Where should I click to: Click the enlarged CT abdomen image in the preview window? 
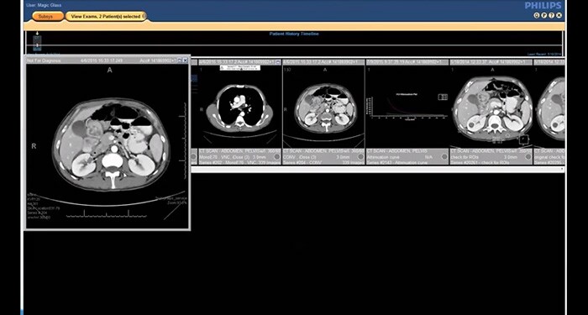pos(108,145)
